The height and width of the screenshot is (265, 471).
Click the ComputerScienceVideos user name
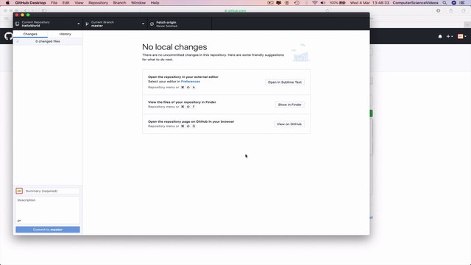(415, 3)
